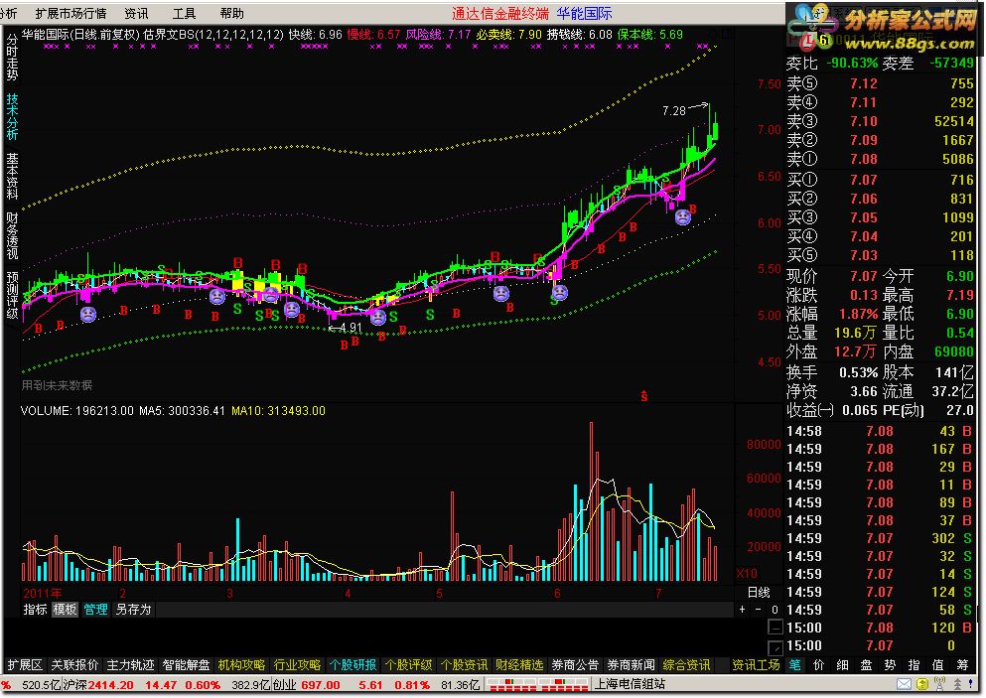Click the yellow upload arrow status icon
The image size is (986, 698).
pos(922,684)
